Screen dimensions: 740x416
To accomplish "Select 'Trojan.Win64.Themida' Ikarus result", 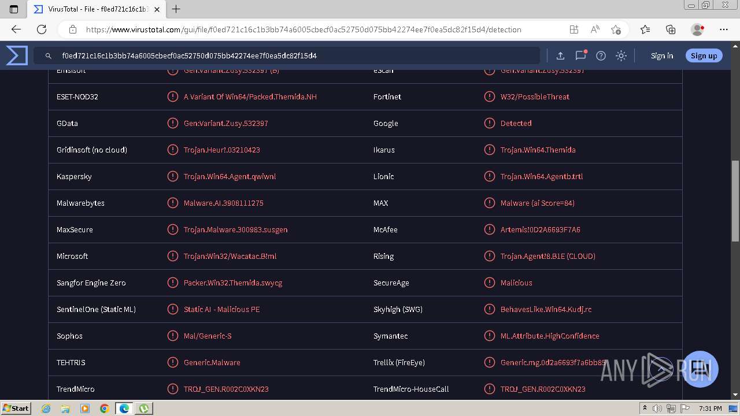I will click(538, 150).
